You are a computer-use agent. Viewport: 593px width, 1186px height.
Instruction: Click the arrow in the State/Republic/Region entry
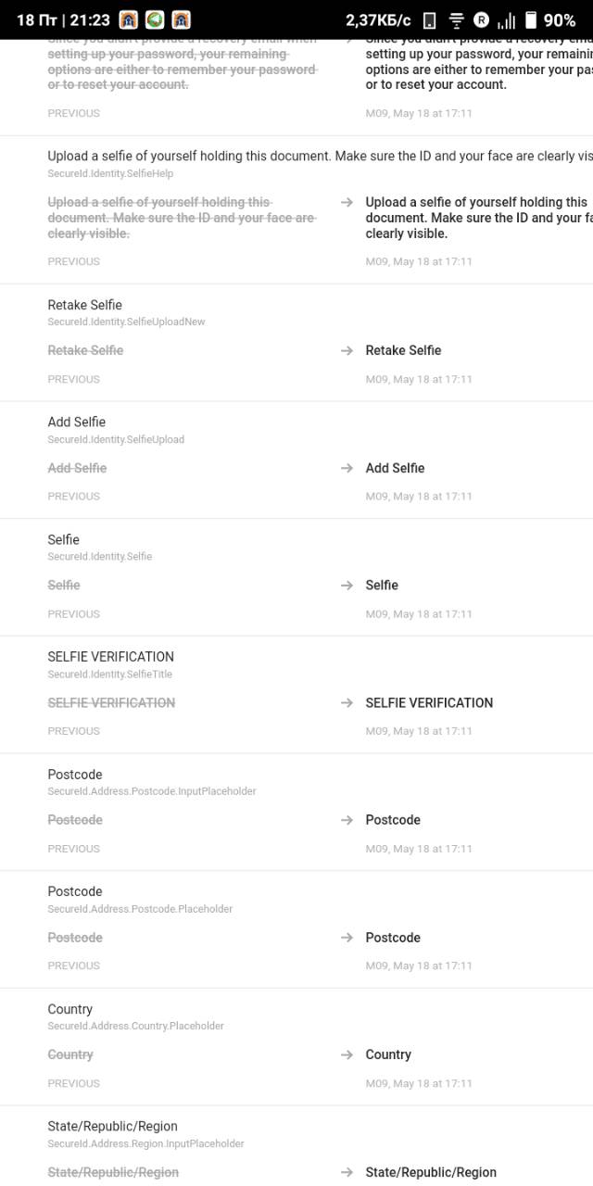[347, 1173]
